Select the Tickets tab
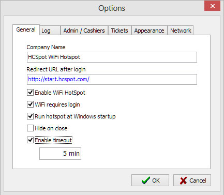 tap(120, 31)
